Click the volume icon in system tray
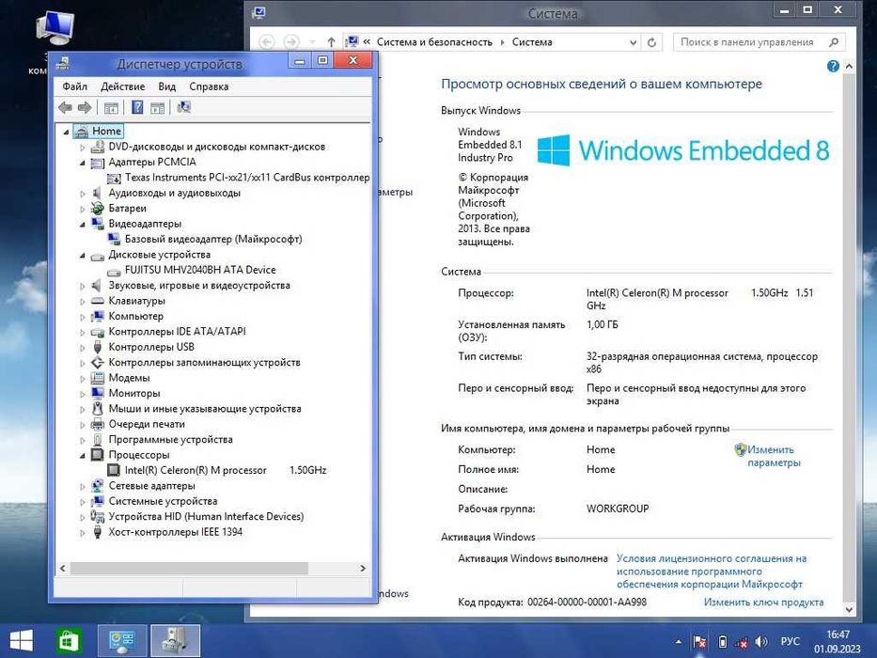 760,642
